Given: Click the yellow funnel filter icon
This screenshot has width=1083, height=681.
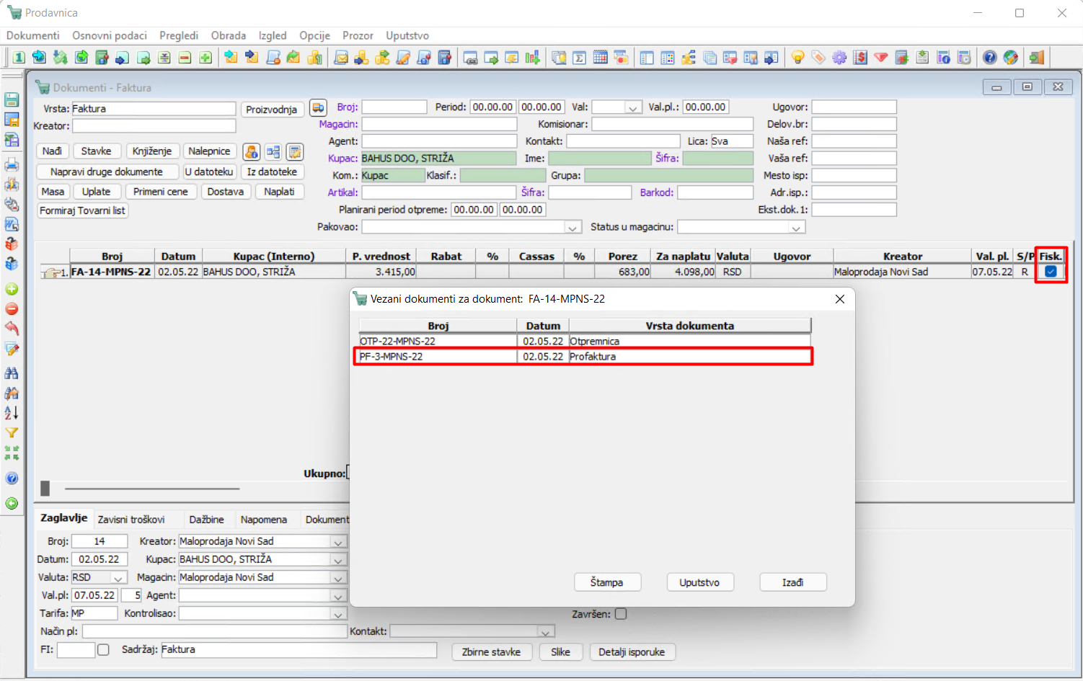Looking at the screenshot, I should click(x=12, y=433).
